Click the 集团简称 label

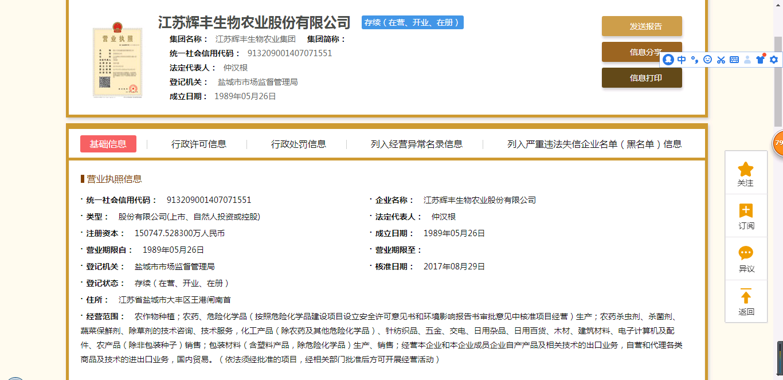click(x=326, y=39)
